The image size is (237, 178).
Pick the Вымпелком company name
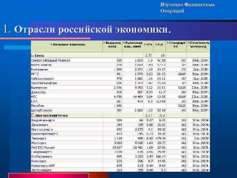tap(39, 88)
